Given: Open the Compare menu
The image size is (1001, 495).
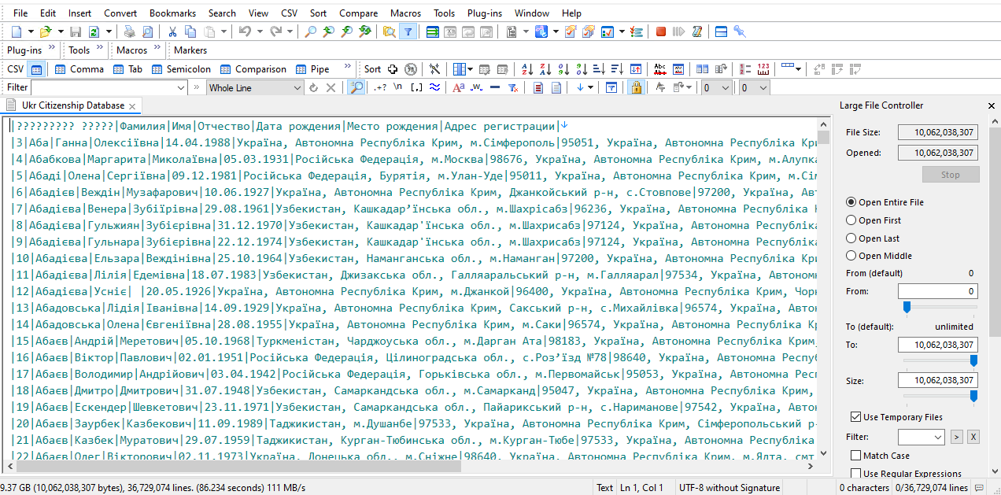Looking at the screenshot, I should 358,13.
